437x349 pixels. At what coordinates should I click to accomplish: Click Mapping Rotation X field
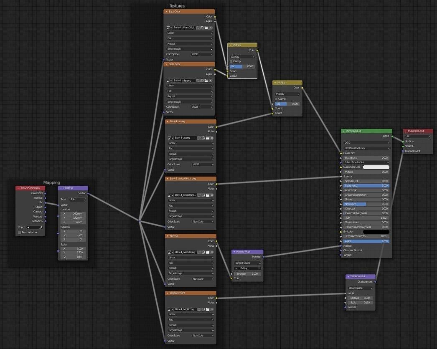(x=73, y=231)
